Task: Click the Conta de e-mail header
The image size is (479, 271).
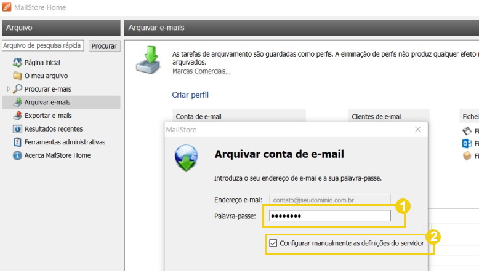Action: 239,116
